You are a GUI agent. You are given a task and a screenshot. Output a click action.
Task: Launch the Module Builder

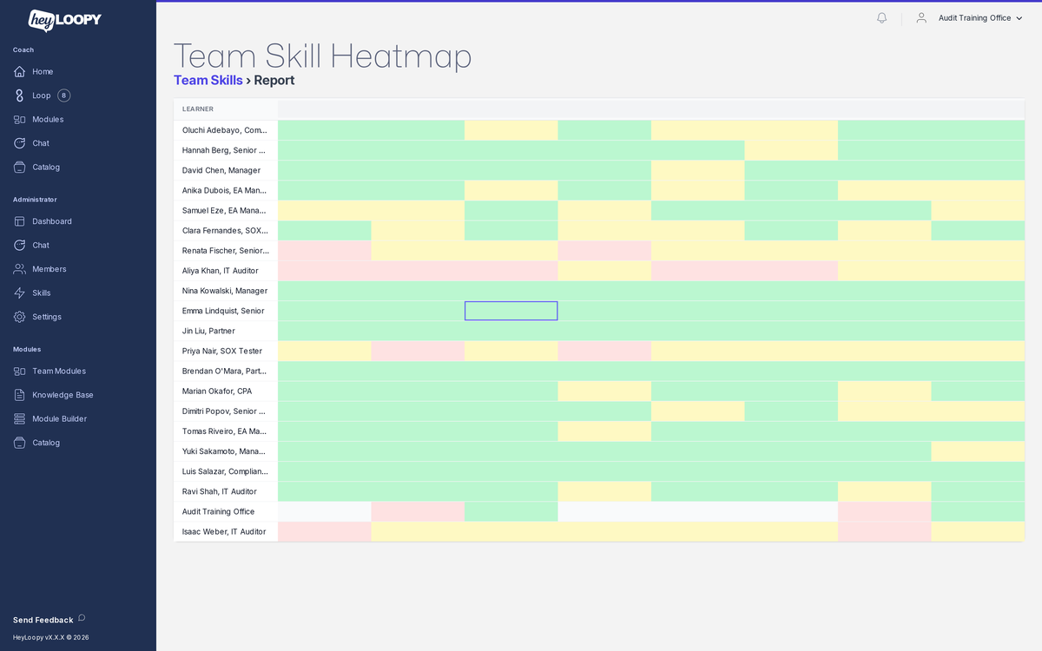coord(59,418)
